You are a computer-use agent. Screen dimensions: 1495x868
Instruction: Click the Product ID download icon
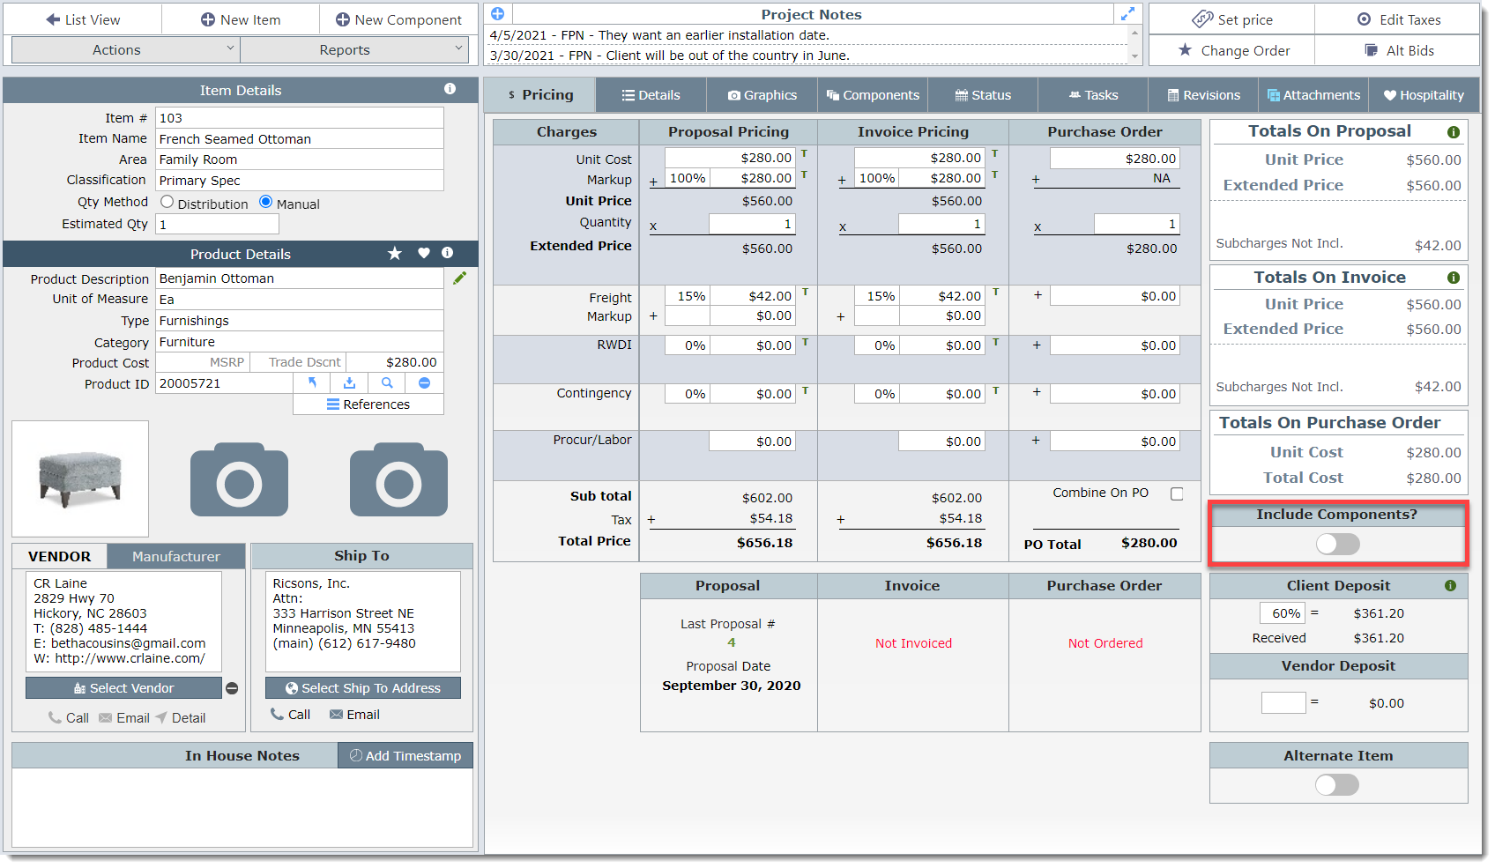[349, 383]
